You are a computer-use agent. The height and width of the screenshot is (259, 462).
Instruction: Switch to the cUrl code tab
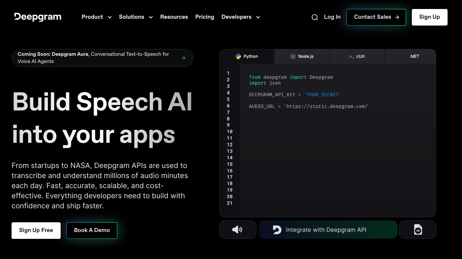coord(357,56)
